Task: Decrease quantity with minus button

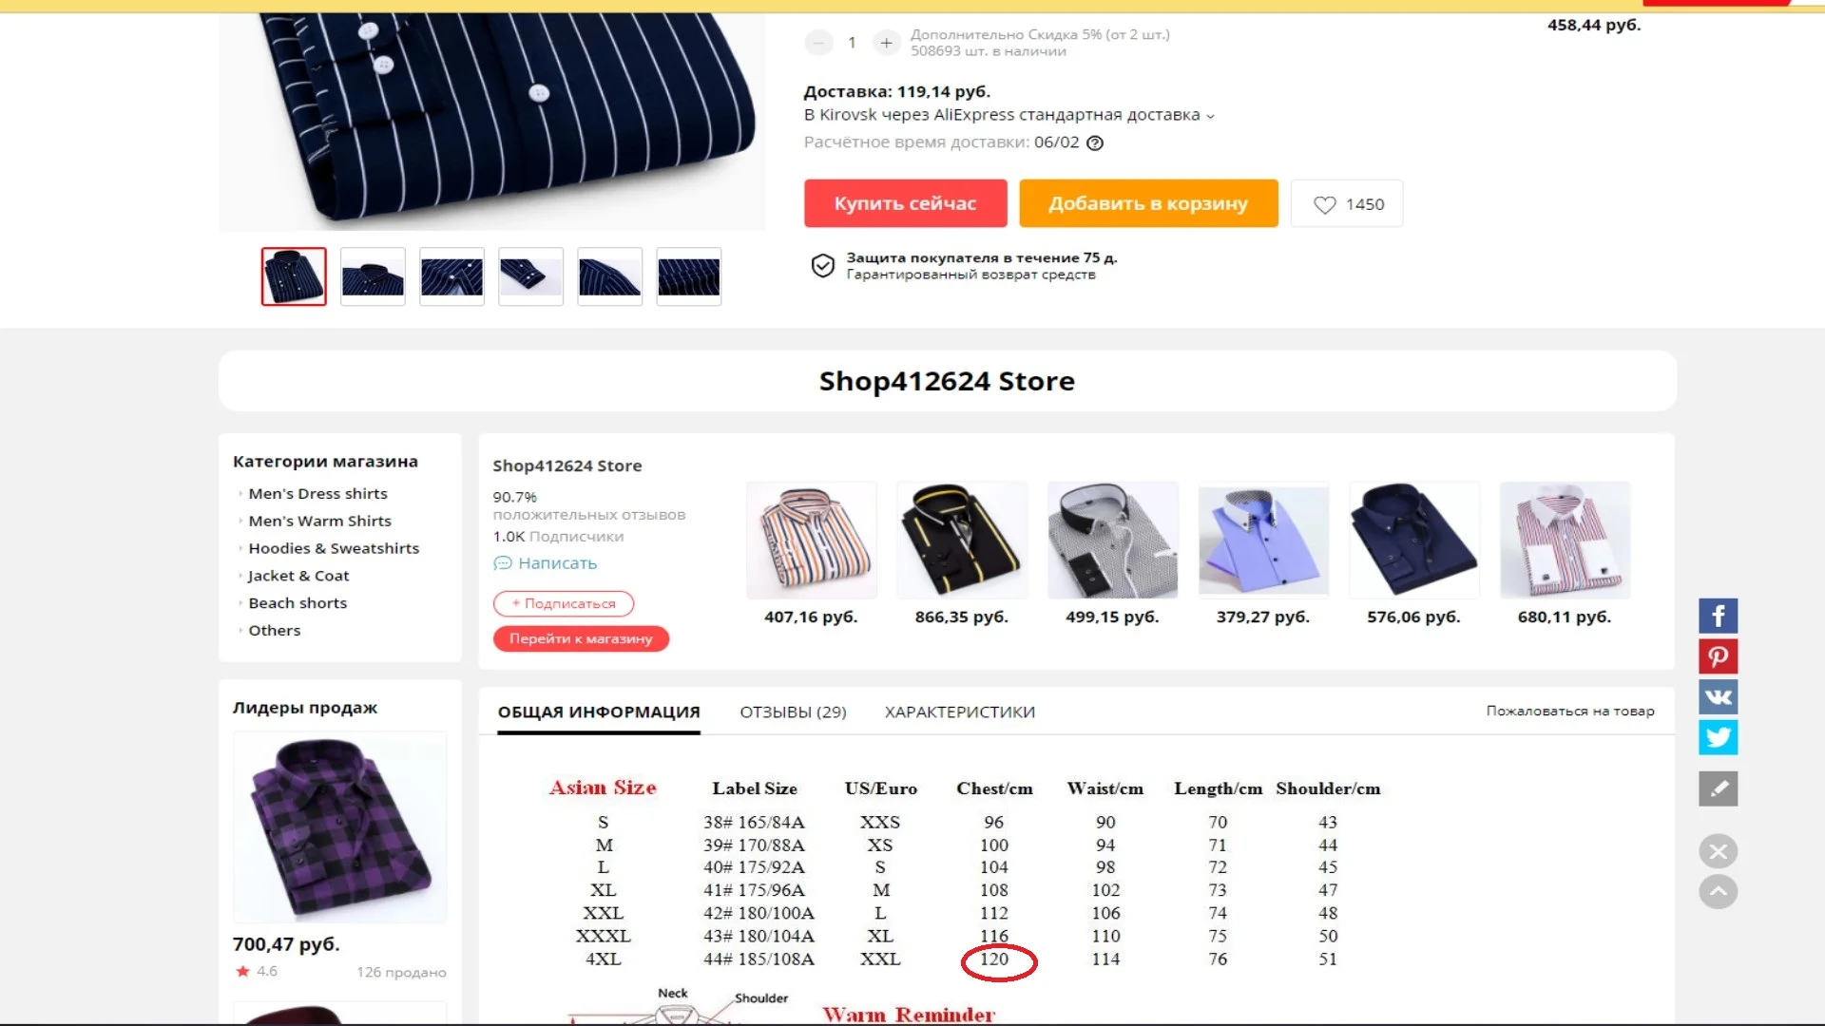Action: [x=818, y=43]
